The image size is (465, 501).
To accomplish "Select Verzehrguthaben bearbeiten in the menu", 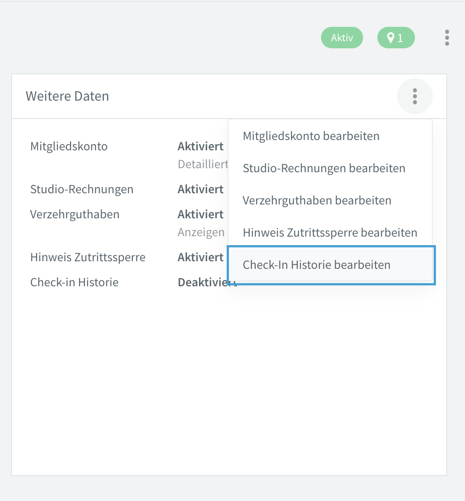I will click(x=330, y=201).
